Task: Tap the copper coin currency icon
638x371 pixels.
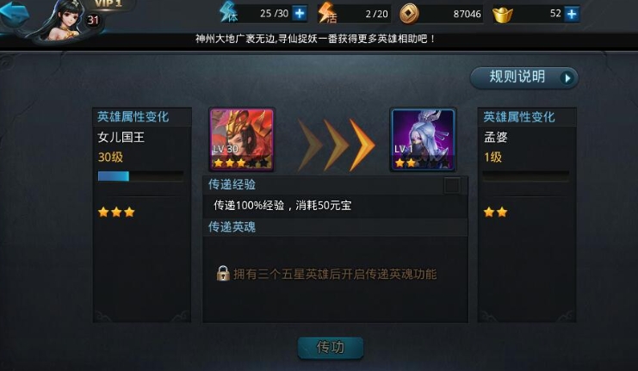Action: 408,14
